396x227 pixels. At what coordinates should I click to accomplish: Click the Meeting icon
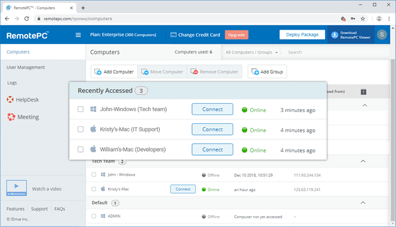[11, 117]
